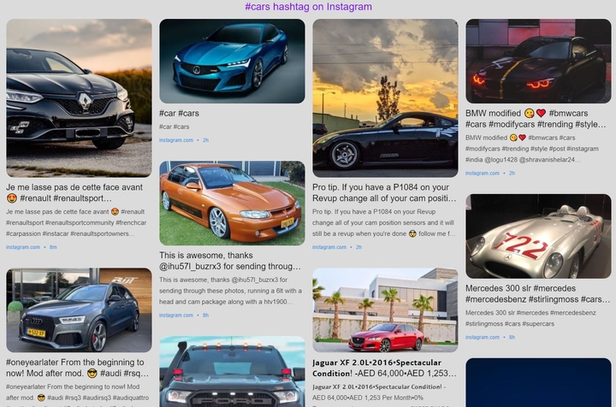View the silver Mercedes 722 race car photo
616x407 pixels.
539,236
